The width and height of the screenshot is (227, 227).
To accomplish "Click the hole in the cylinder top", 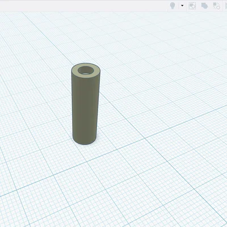I will (86, 70).
